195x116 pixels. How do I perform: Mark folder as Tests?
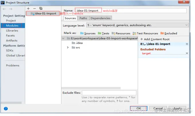point(104,33)
